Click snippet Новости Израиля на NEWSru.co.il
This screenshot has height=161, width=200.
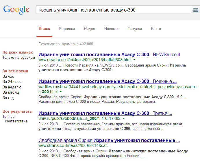pyautogui.click(x=112, y=67)
